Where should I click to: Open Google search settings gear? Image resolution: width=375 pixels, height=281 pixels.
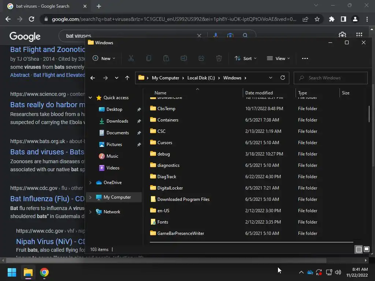pos(342,35)
